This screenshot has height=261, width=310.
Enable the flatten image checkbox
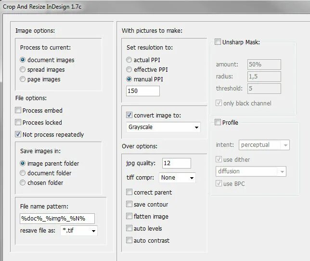[x=129, y=216]
